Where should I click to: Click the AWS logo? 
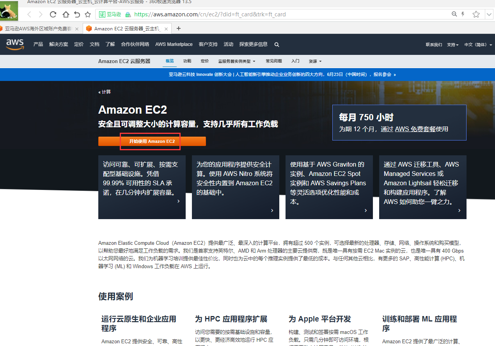click(15, 44)
